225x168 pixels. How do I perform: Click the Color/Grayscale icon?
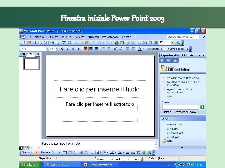(x=156, y=43)
